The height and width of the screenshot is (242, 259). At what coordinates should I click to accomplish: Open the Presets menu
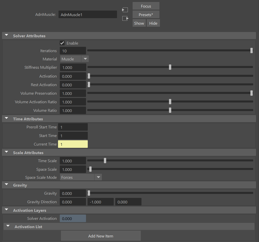tap(146, 14)
